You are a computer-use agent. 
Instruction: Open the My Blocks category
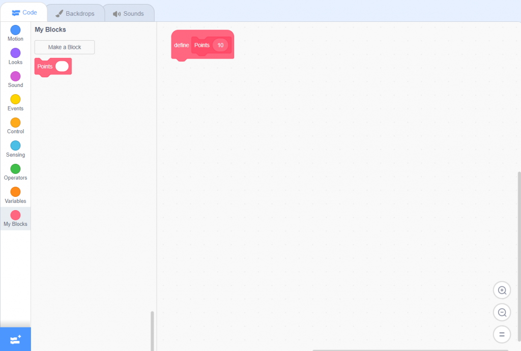(15, 218)
